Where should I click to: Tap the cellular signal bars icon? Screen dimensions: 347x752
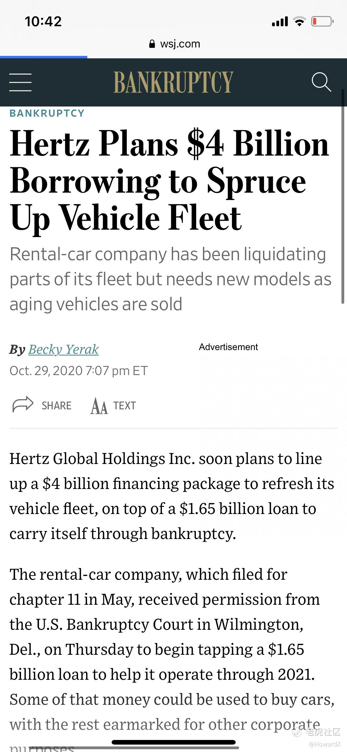pyautogui.click(x=280, y=22)
